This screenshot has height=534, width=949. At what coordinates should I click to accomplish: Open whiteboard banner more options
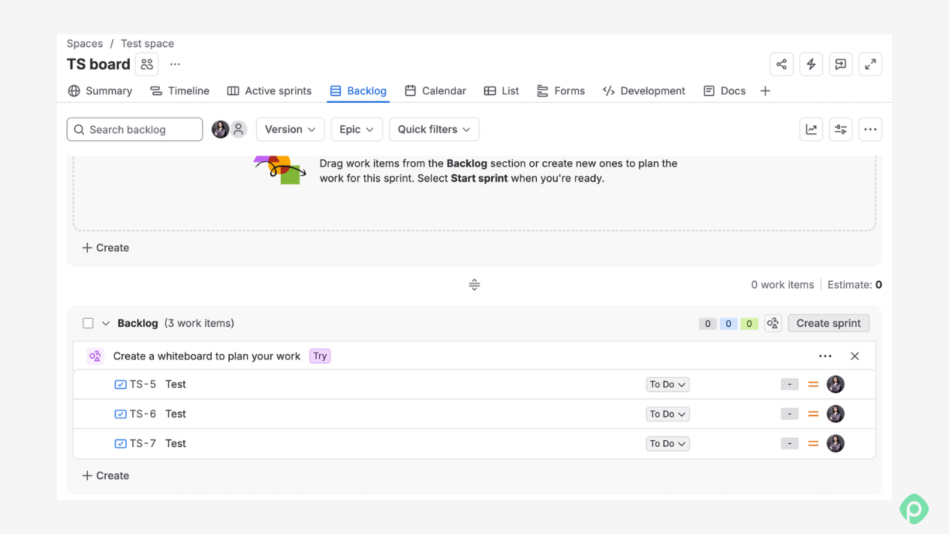[x=825, y=356]
